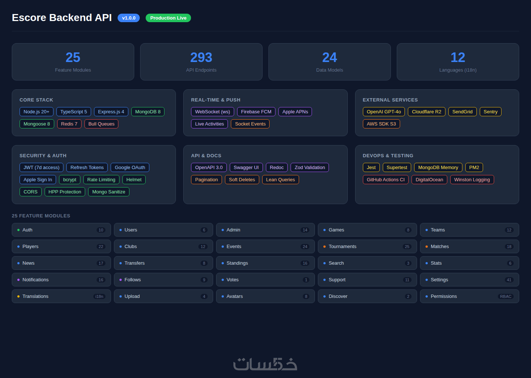Click the Node.js 20+ tag

(37, 111)
